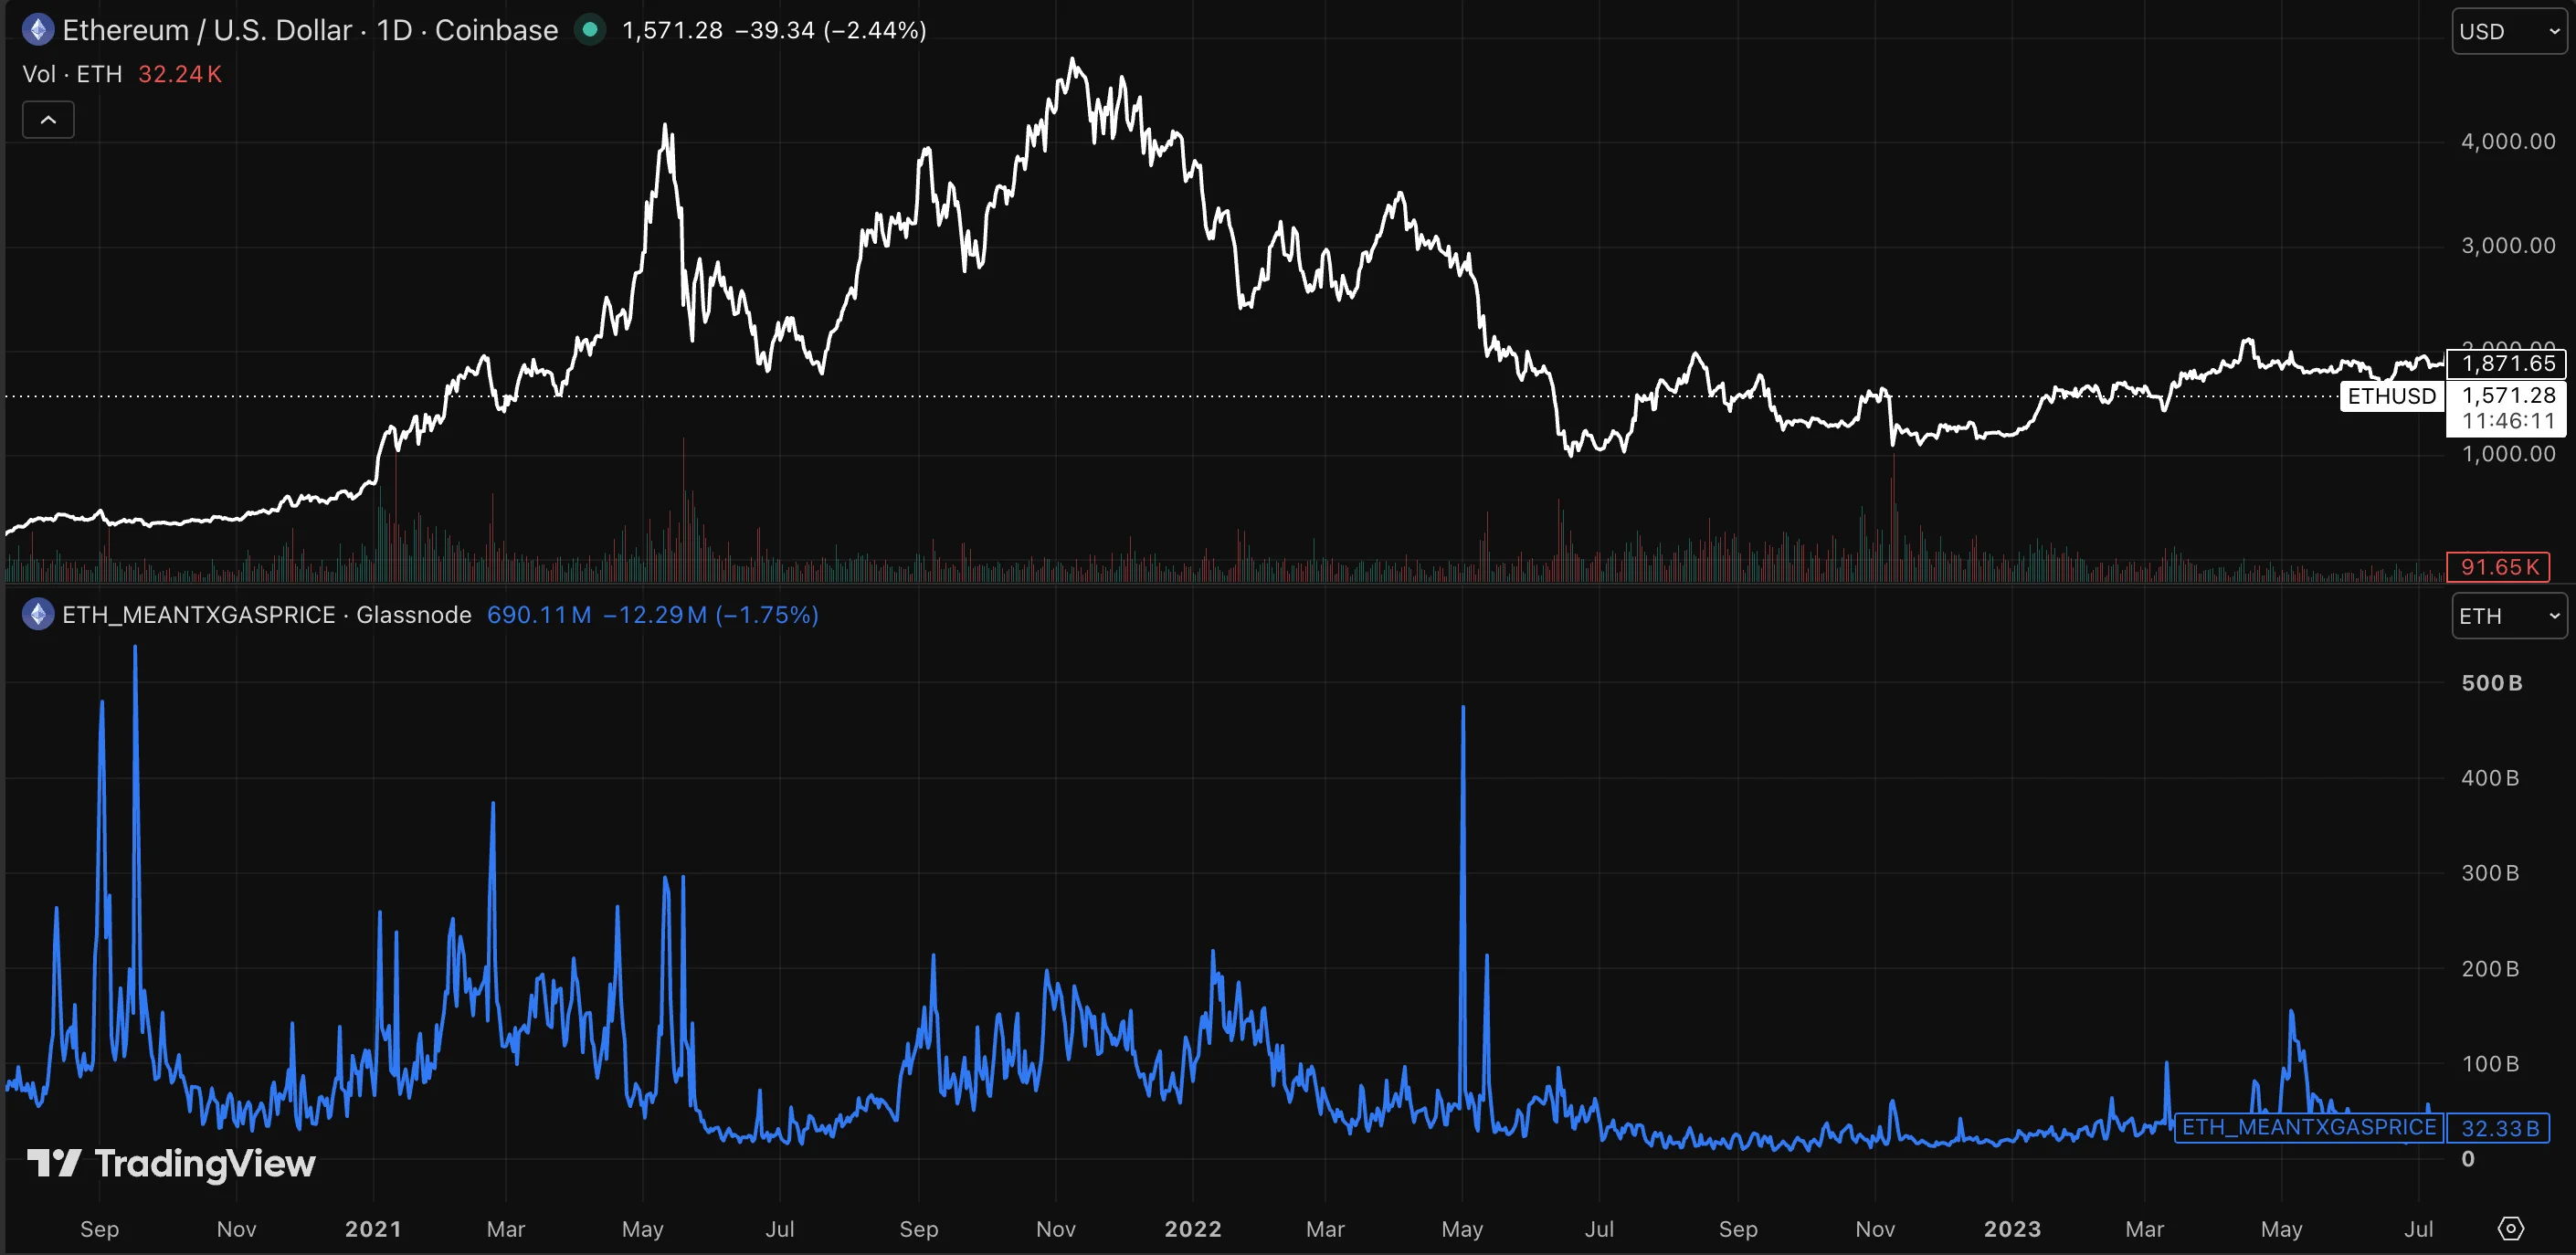Click the 500 B scale label
The image size is (2576, 1255).
[2491, 683]
